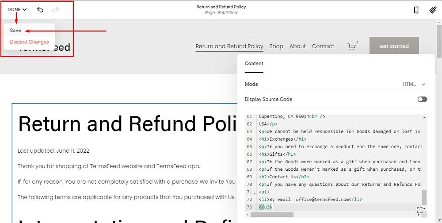Click line number 65 in the gutter
Screen dimensions: 442x223
249,147
